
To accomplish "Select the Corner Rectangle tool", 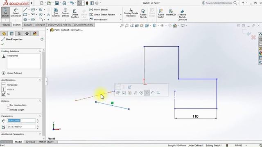I will coord(25,15).
